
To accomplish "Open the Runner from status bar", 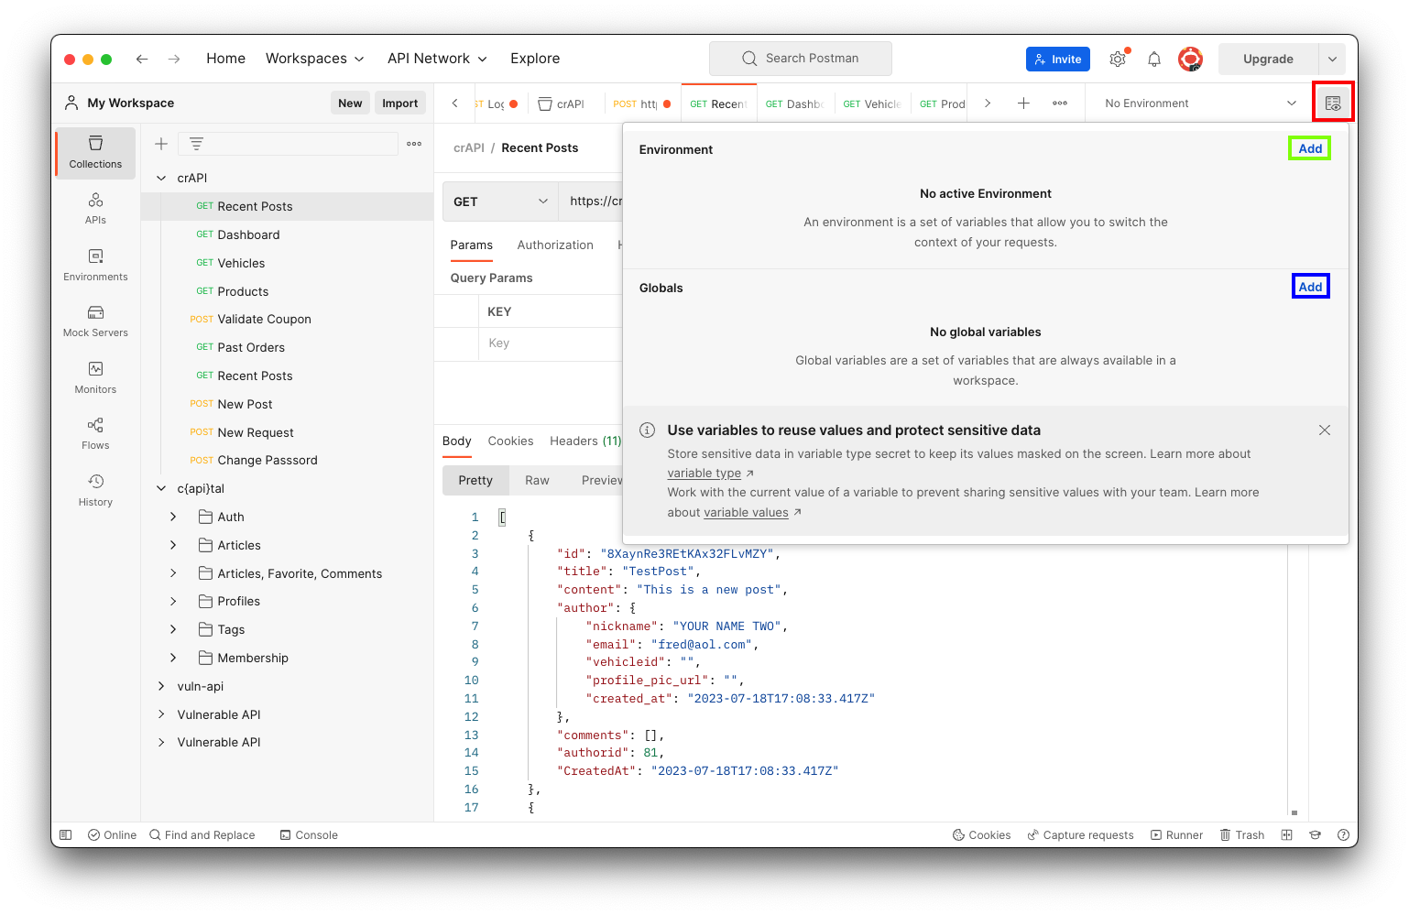I will [x=1177, y=835].
